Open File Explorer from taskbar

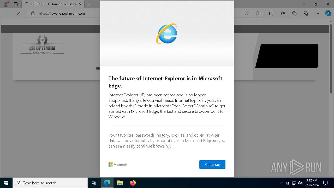click(120, 183)
